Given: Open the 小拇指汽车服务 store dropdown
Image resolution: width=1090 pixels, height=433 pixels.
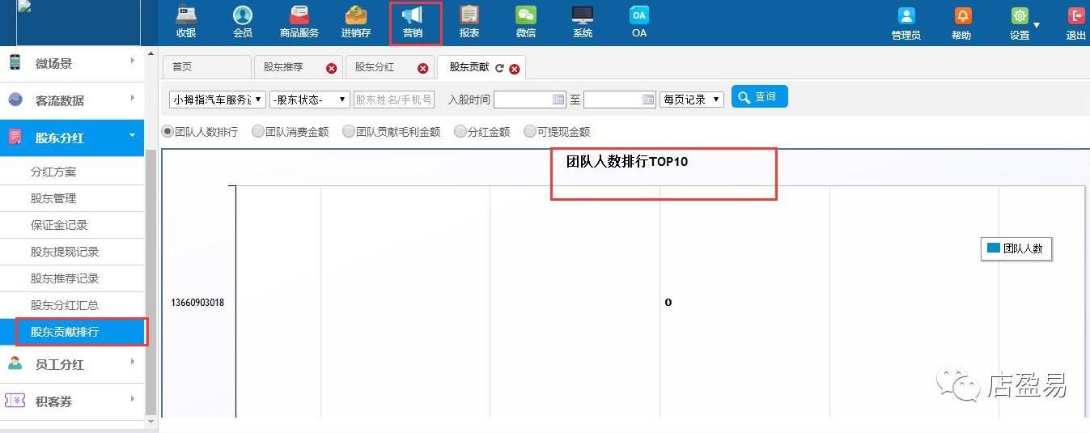Looking at the screenshot, I should (x=218, y=100).
